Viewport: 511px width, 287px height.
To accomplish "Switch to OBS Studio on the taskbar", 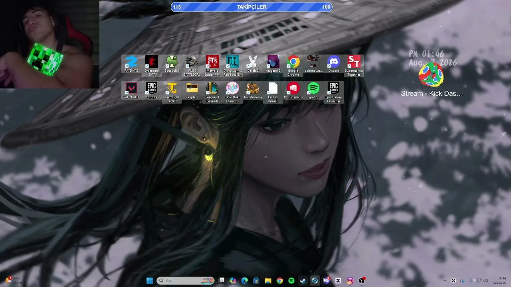I will [362, 281].
